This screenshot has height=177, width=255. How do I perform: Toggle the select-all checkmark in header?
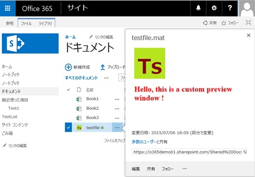[68, 89]
